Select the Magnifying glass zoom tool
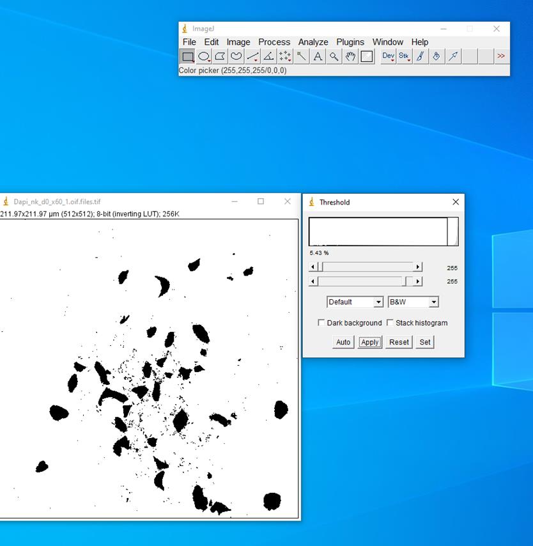This screenshot has height=546, width=533. 334,56
